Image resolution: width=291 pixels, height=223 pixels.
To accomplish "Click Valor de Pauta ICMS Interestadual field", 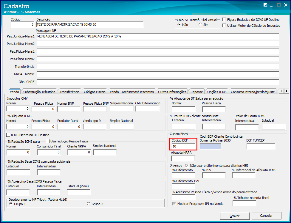I will click(x=247, y=127).
